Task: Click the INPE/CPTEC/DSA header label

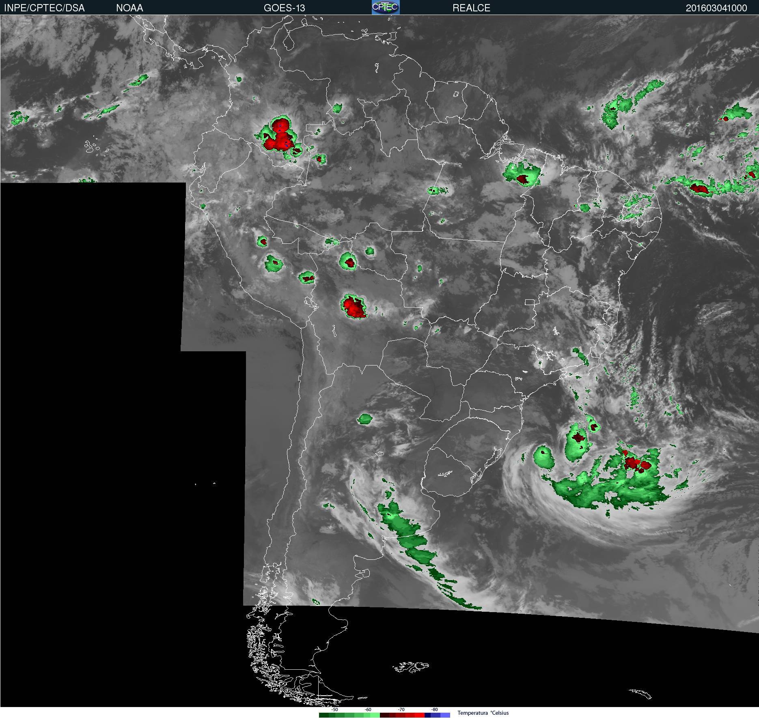Action: pos(44,8)
